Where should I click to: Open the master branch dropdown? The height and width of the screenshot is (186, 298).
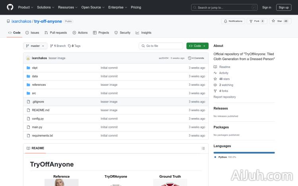click(35, 46)
